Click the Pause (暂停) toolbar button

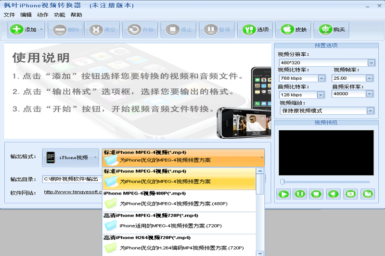(217, 30)
